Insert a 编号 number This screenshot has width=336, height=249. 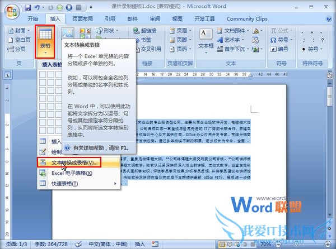click(279, 49)
